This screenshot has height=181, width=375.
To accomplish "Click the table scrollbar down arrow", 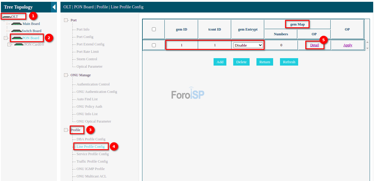I will tap(367, 48).
